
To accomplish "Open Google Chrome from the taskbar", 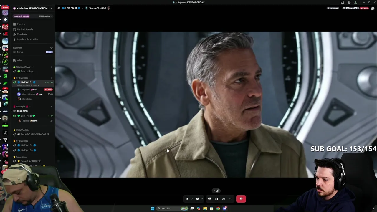I will (218, 208).
